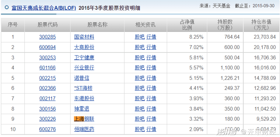Open 行情 for 卫宁健康
Image resolution: width=280 pixels, height=137 pixels.
pyautogui.click(x=151, y=58)
